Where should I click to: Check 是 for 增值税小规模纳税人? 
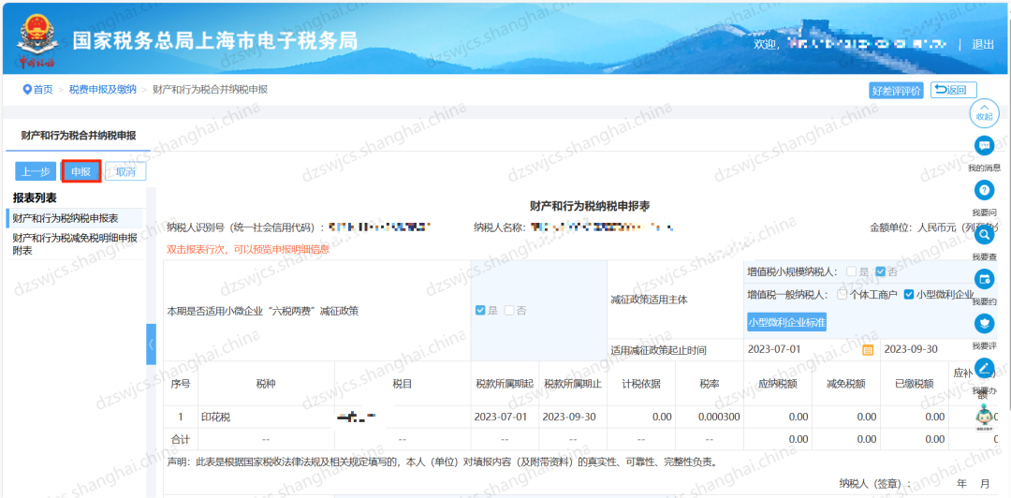click(851, 271)
